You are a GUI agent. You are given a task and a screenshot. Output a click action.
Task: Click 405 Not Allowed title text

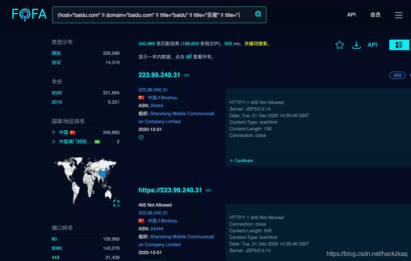coord(155,205)
